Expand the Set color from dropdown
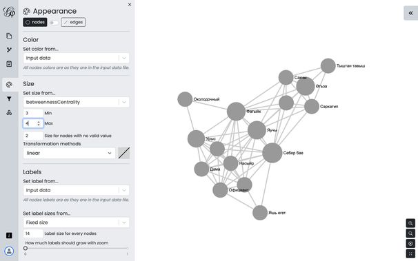Viewport: 418px width, 261px height. (x=77, y=58)
